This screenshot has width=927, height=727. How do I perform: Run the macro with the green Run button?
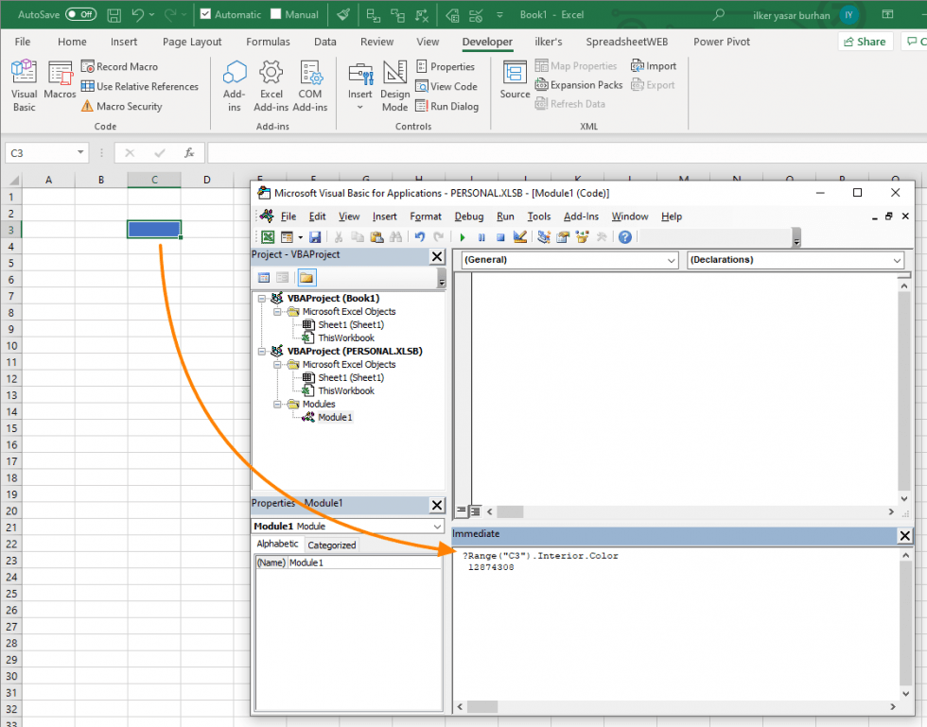tap(463, 237)
